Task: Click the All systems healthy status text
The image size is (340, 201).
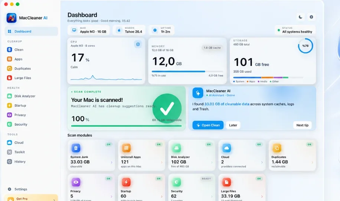Action: click(297, 32)
